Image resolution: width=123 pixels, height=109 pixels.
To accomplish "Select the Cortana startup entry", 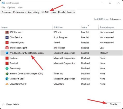I will point(61,58).
